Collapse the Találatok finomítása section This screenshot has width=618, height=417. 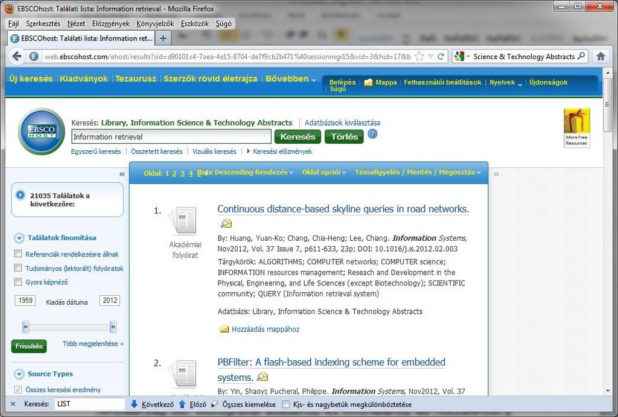coord(19,238)
